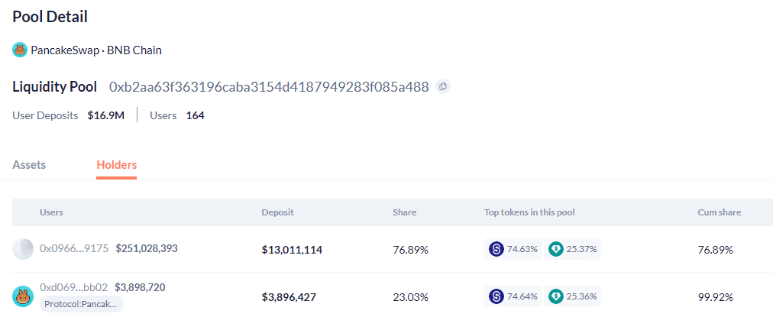
Task: Click the PancakeSwap logo icon near title
Action: click(20, 50)
